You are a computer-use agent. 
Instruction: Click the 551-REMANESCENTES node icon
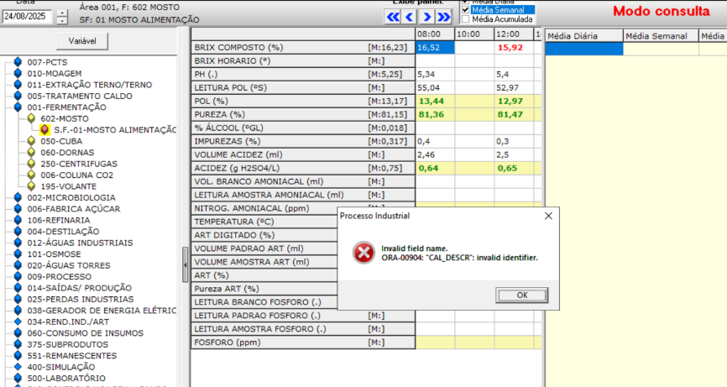pos(18,355)
